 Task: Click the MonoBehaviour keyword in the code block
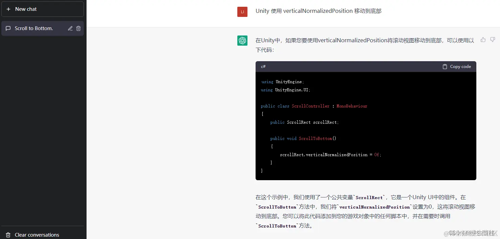352,106
